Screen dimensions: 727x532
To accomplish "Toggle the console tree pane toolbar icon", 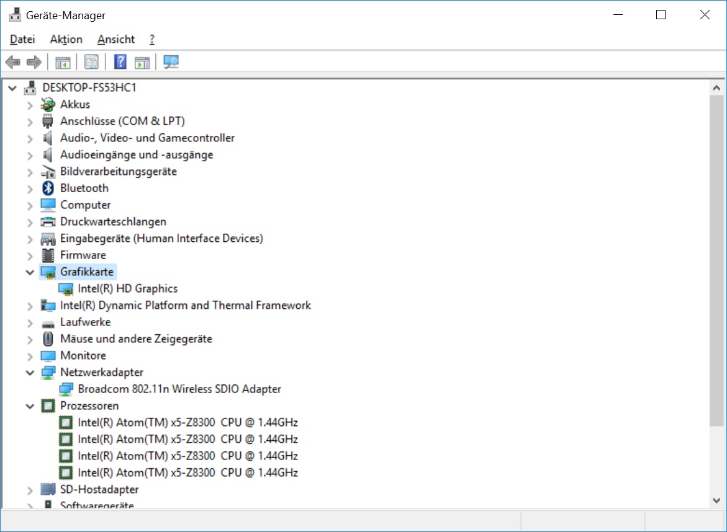I will point(63,62).
